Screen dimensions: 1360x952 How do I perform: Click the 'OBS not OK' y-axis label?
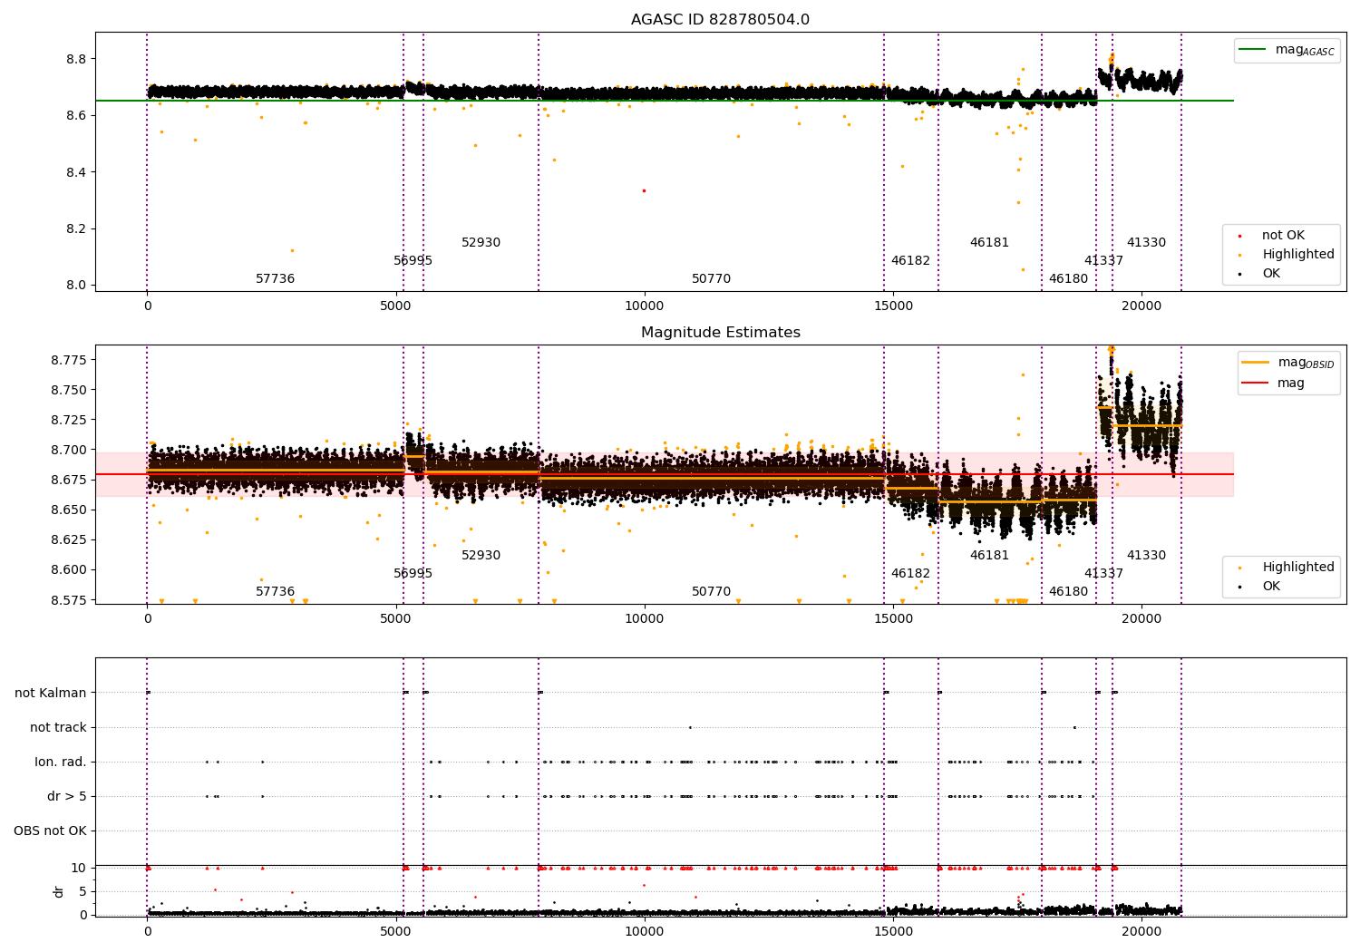tap(51, 831)
